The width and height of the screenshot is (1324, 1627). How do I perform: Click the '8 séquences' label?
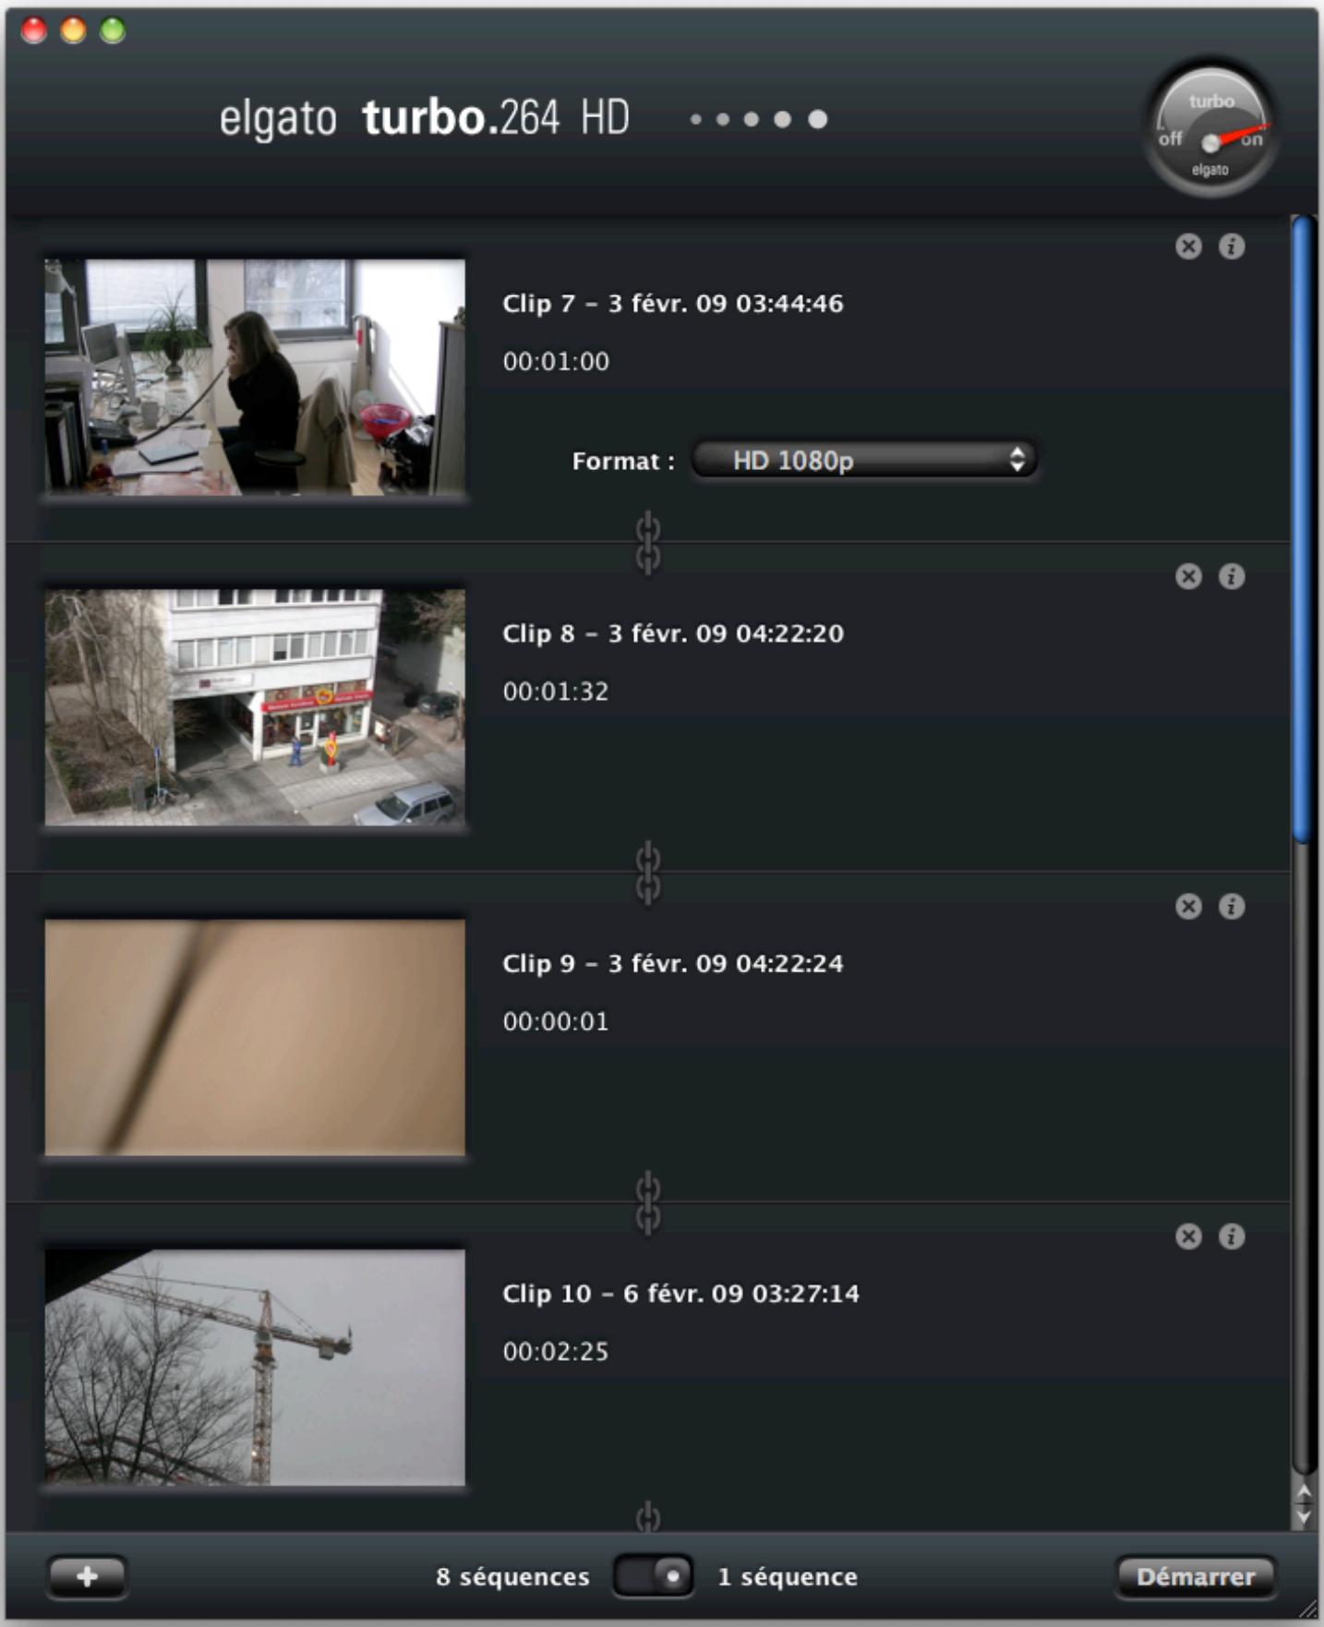[512, 1577]
